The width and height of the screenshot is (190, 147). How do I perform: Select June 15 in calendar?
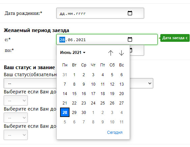tap(74, 93)
